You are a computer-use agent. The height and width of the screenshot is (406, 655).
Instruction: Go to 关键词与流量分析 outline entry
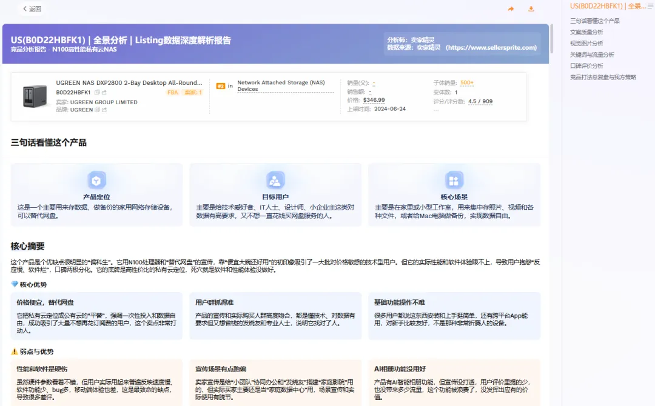(x=592, y=55)
